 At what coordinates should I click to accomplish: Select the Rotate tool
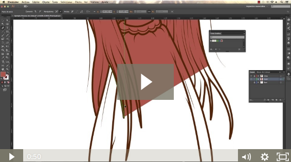tap(3, 43)
